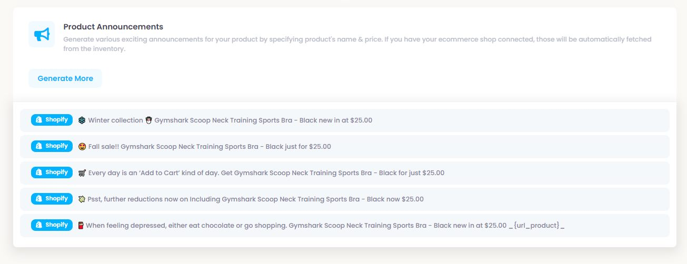
Task: Click Shopify badge on Fall sale row
Action: pyautogui.click(x=52, y=146)
